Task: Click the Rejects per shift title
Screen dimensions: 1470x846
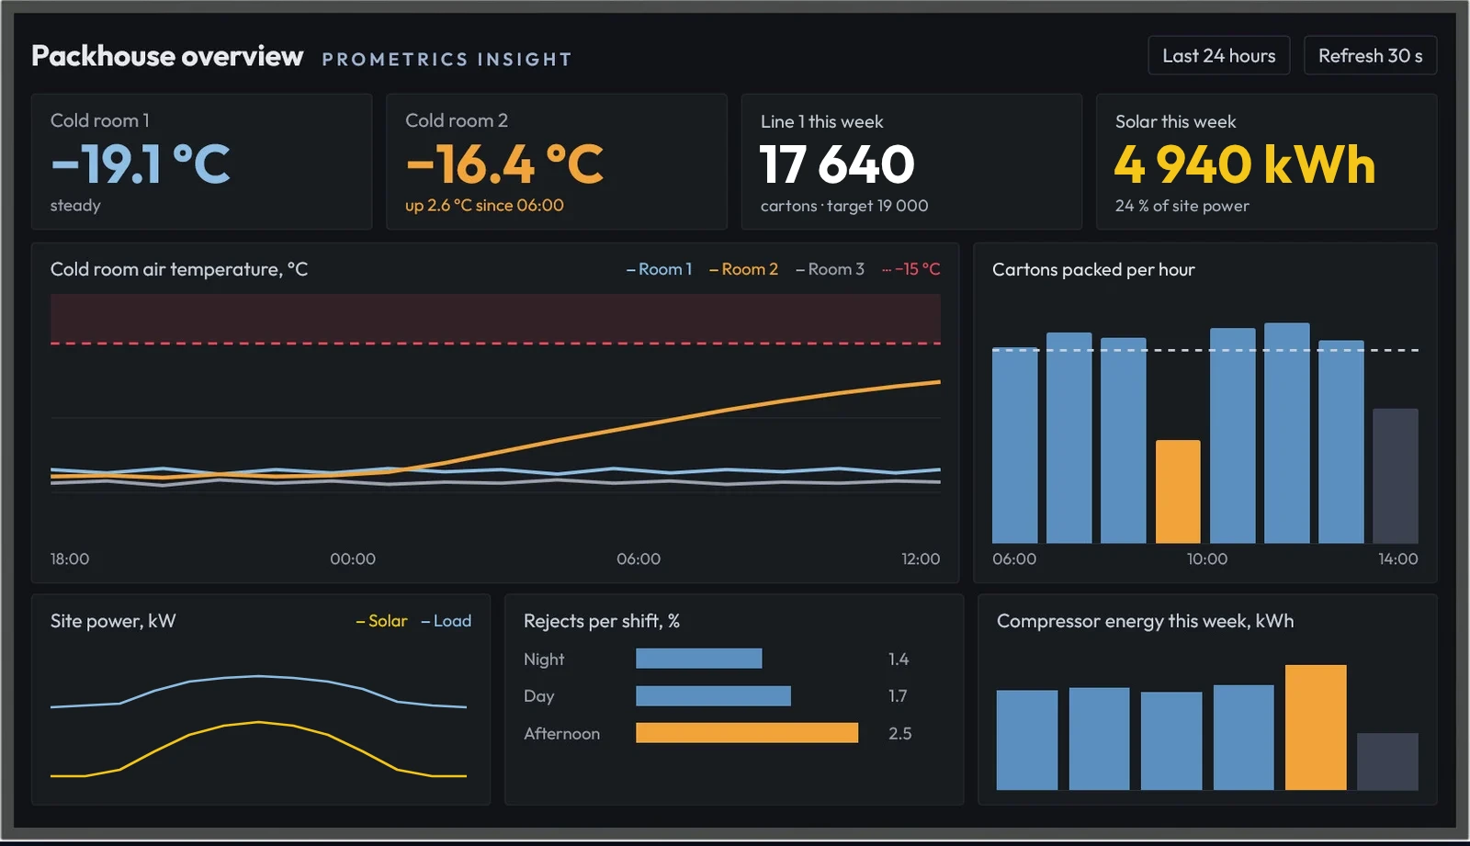Action: pyautogui.click(x=602, y=621)
